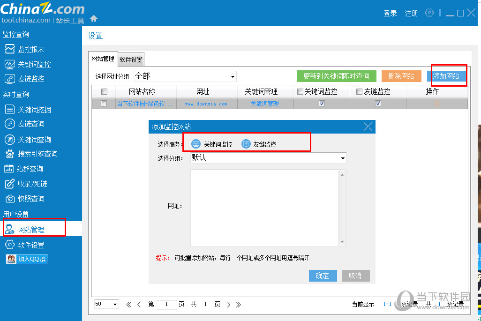Click the 登录 link
The width and height of the screenshot is (481, 321).
pyautogui.click(x=390, y=13)
